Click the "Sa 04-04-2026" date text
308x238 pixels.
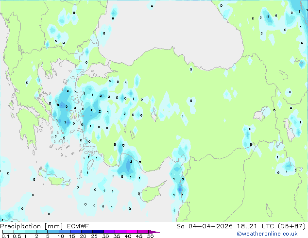(x=205, y=226)
